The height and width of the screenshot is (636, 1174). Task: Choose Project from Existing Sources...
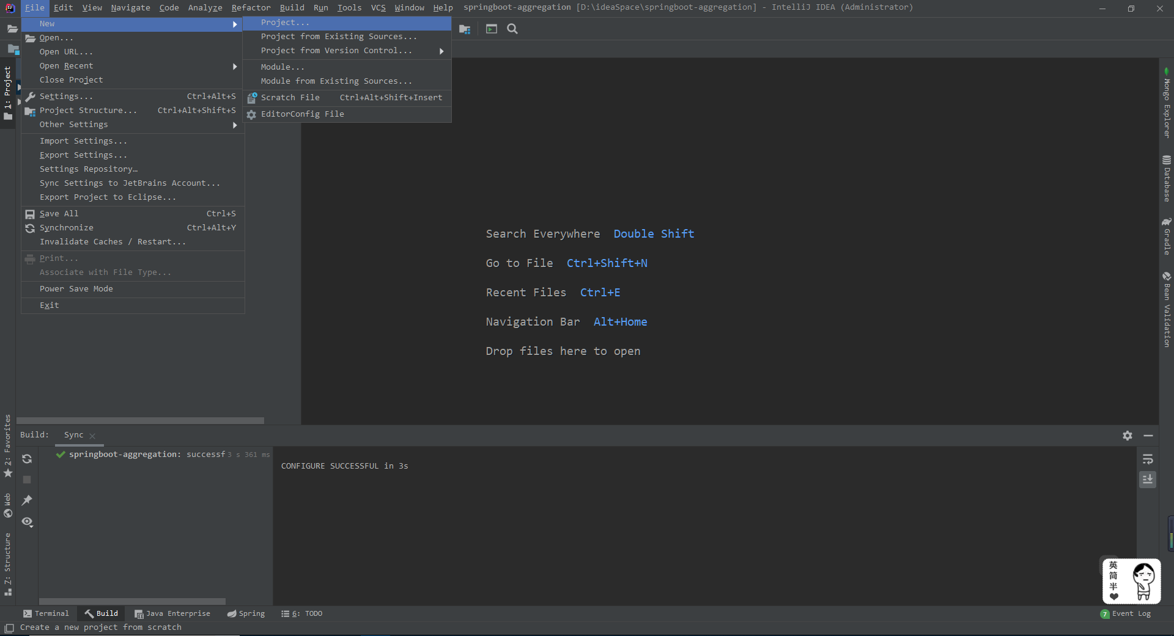coord(347,37)
